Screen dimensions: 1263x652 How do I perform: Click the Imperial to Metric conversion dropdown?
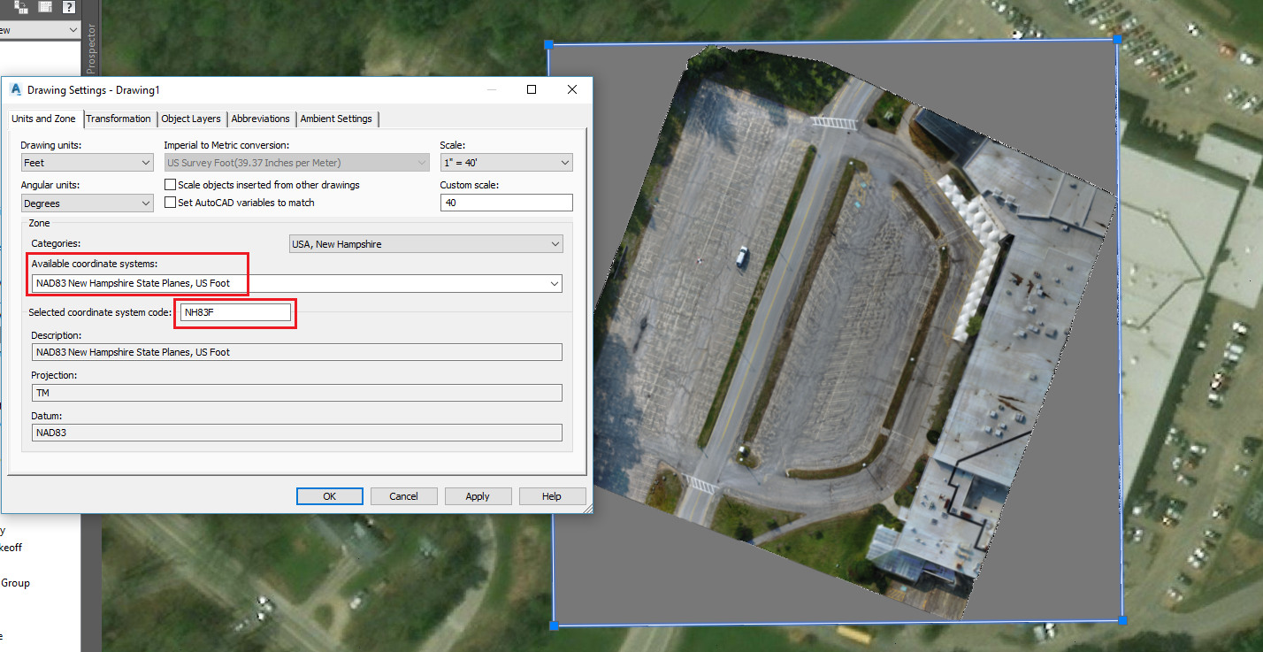coord(296,163)
